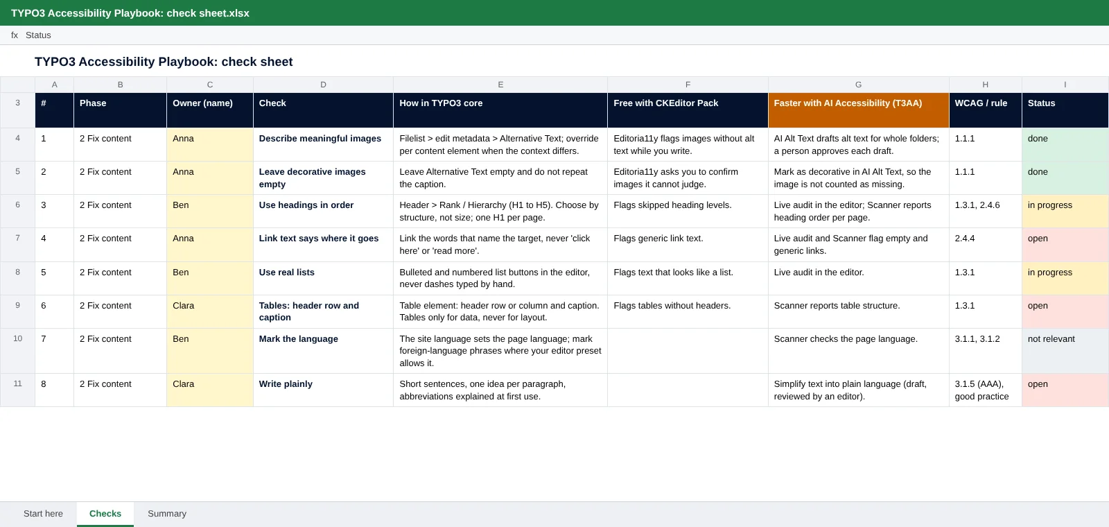Select column D header
1109x527 pixels.
(323, 85)
